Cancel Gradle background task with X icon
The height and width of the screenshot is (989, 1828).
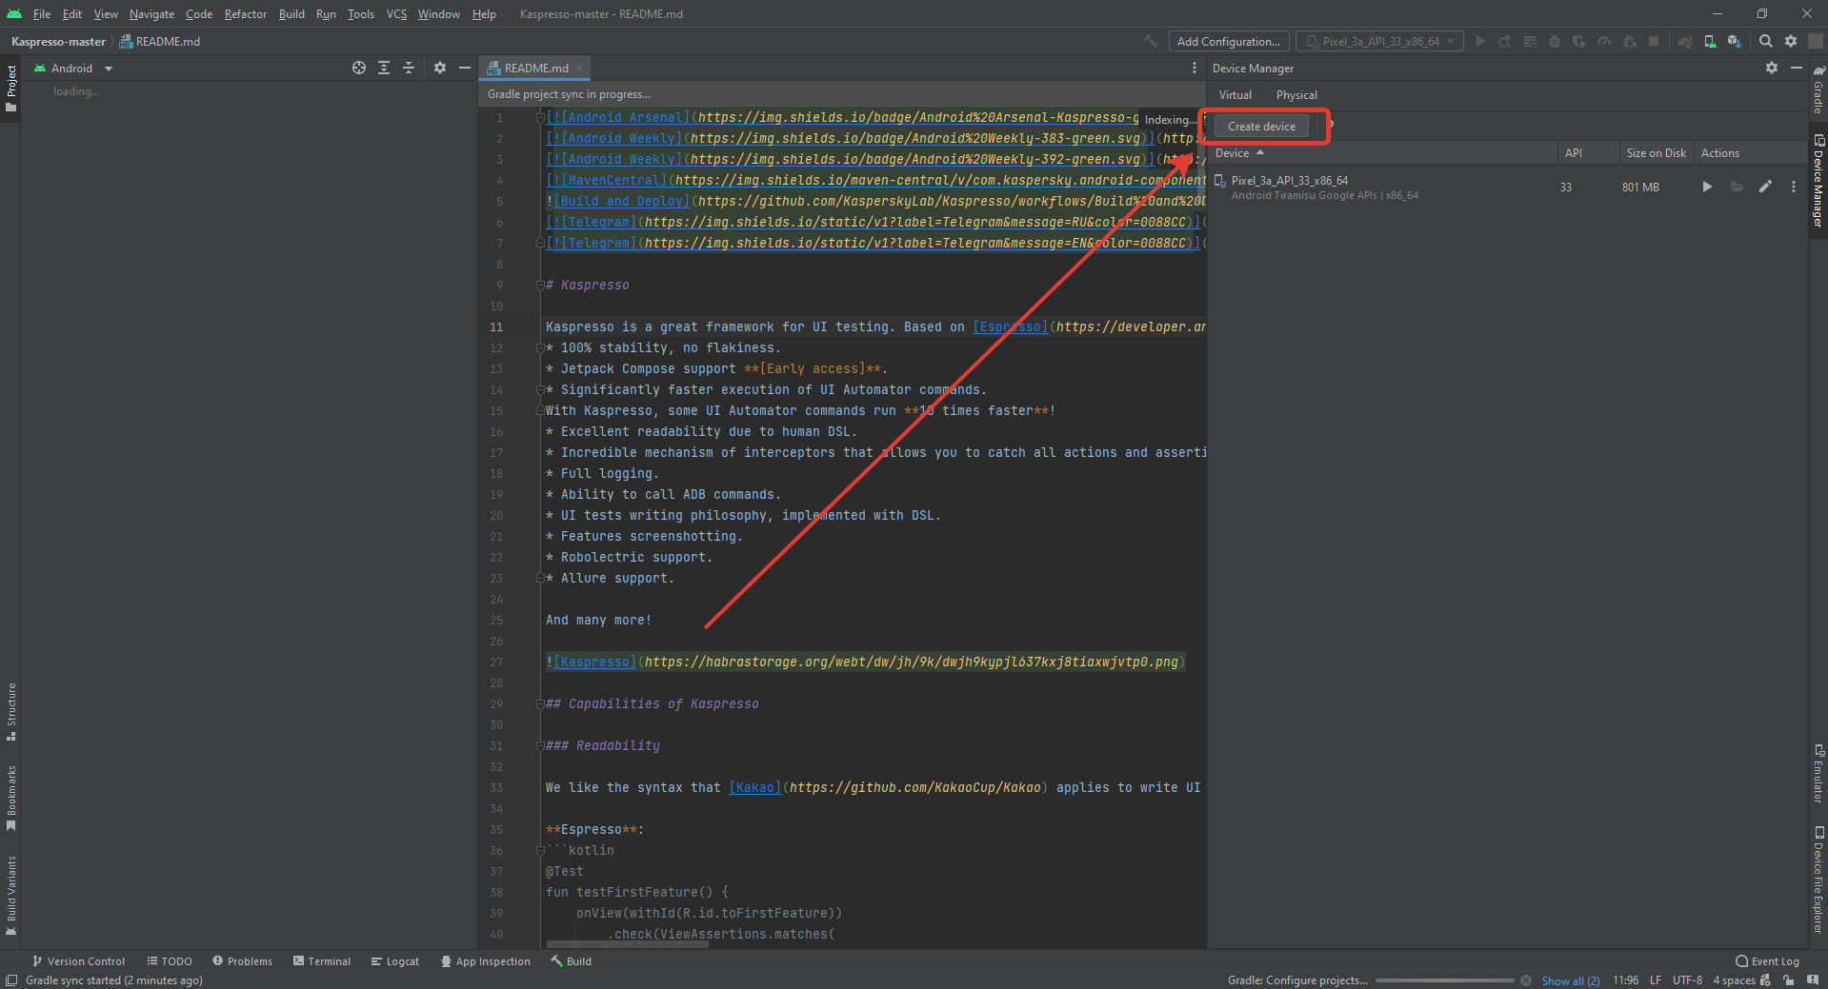click(1526, 980)
